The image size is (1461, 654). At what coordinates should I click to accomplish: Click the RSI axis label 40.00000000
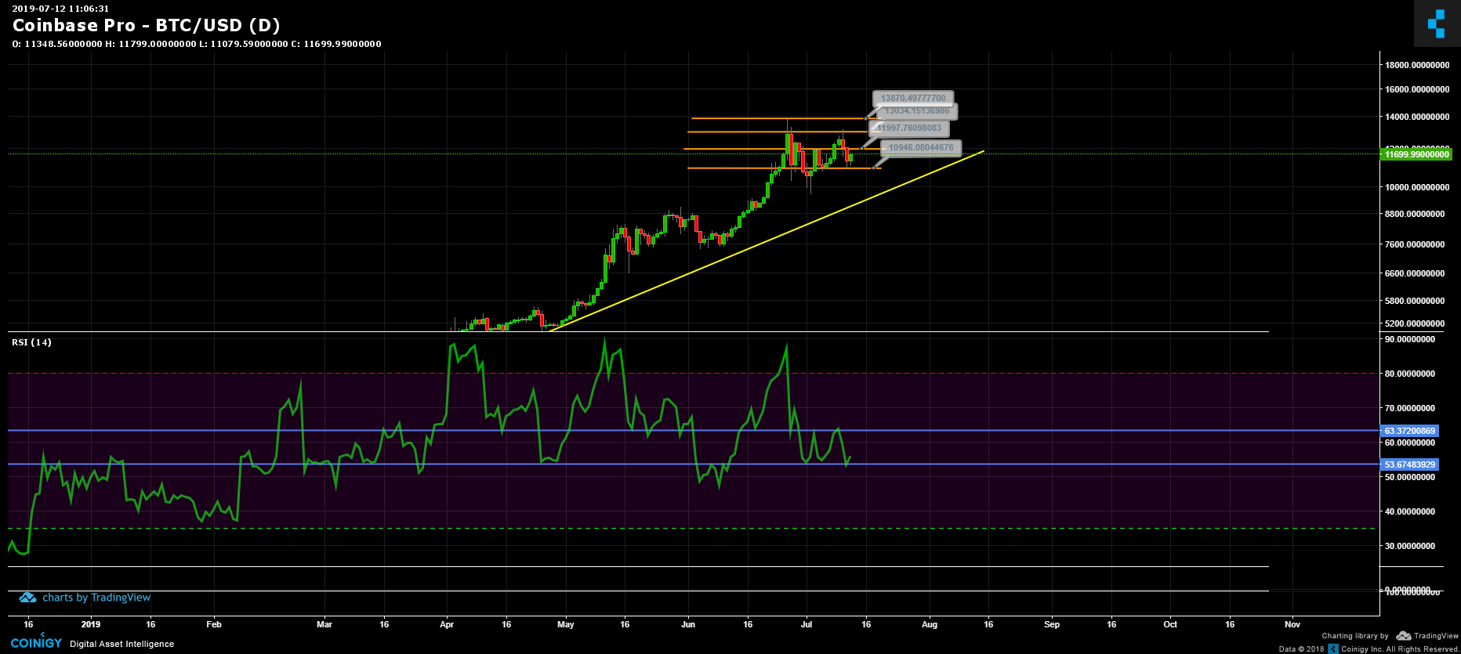tap(1410, 511)
